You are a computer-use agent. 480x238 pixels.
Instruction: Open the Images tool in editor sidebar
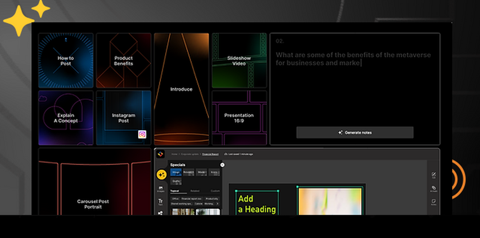pos(161,189)
